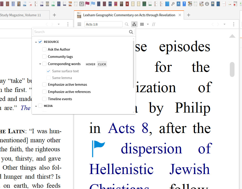Open left panel three-dot options menu
This screenshot has height=189, width=242.
coord(68,24)
